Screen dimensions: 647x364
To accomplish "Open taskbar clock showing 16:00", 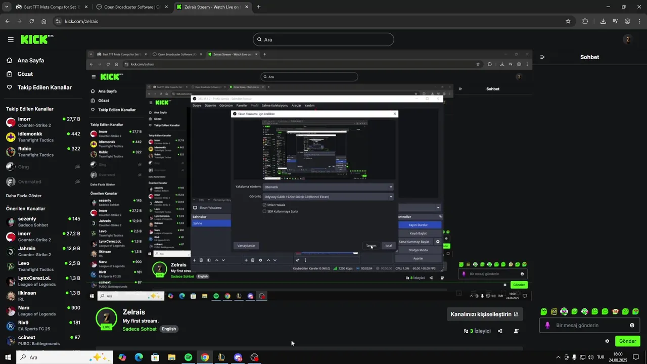I will tap(618, 357).
